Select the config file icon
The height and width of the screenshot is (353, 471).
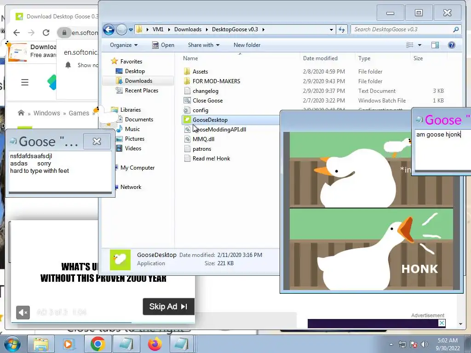point(187,110)
